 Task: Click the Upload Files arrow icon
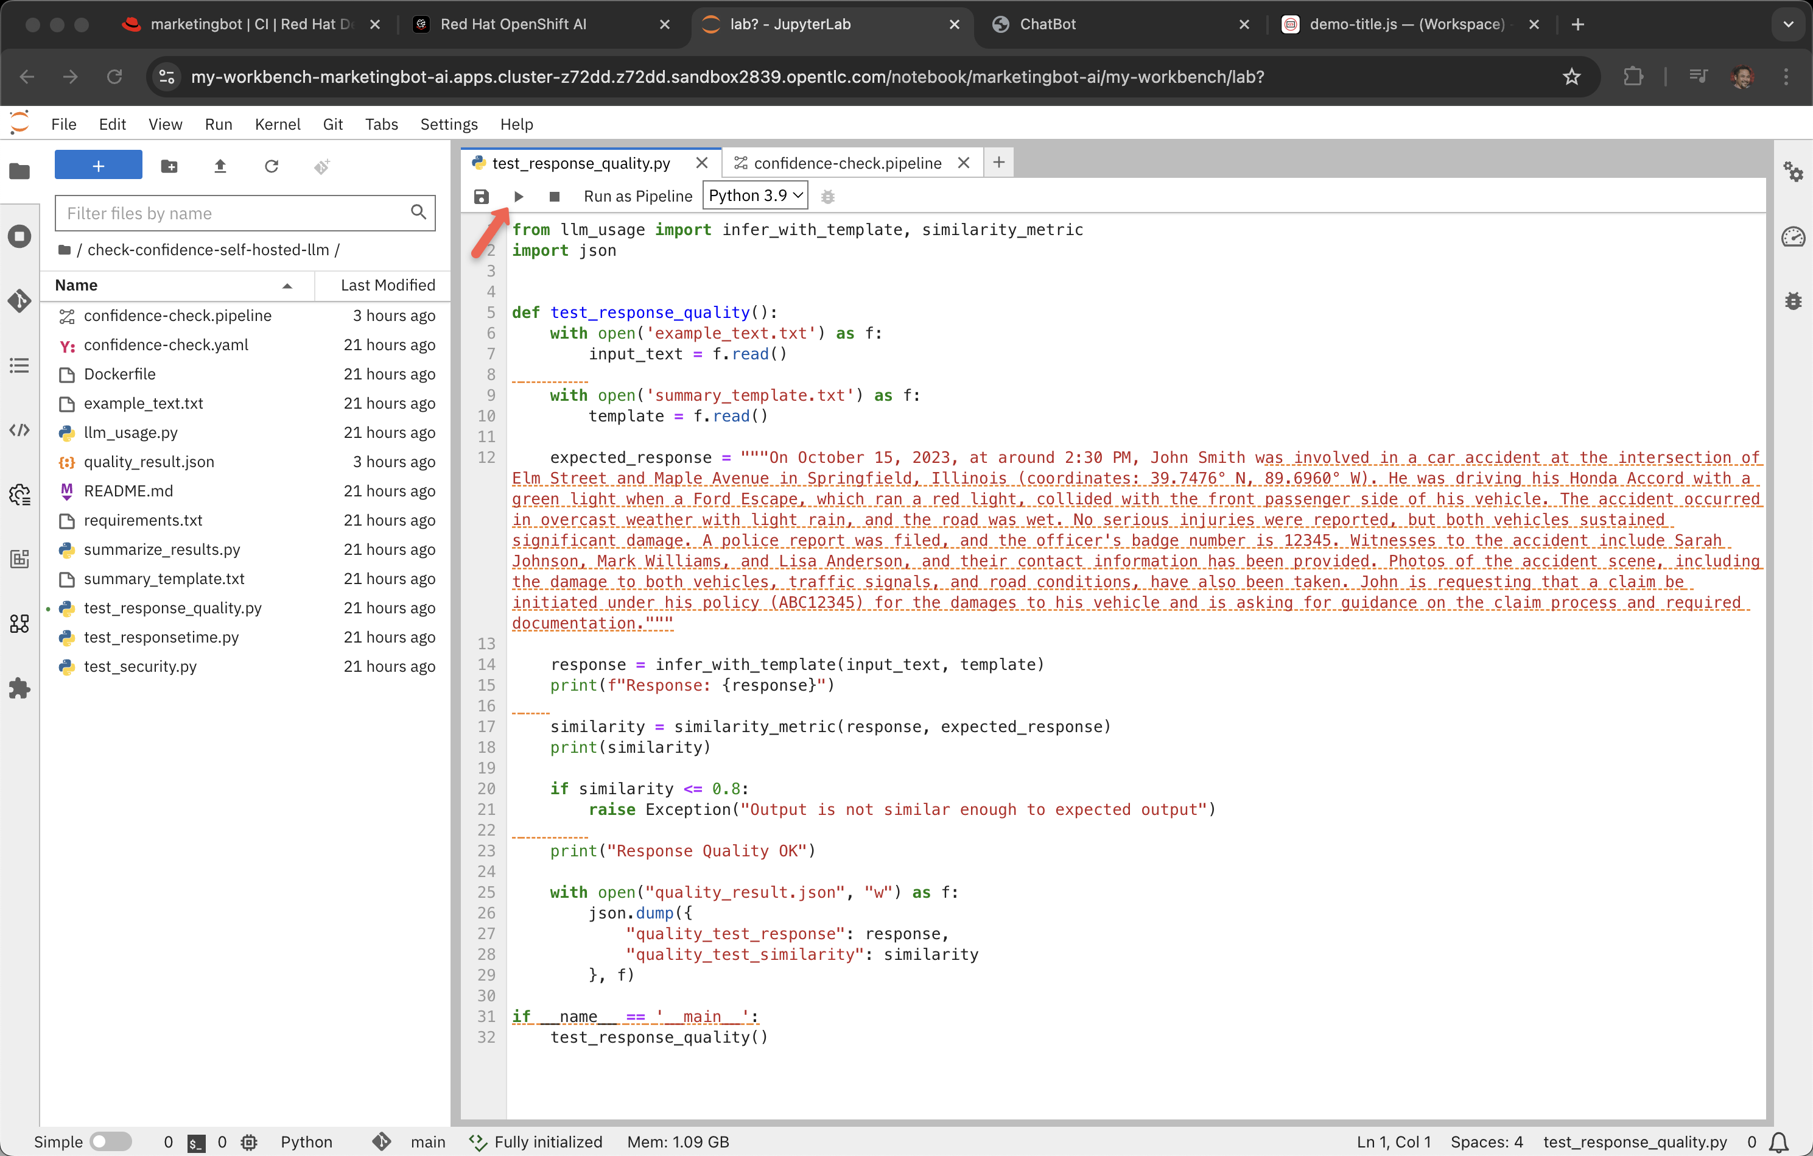(220, 166)
